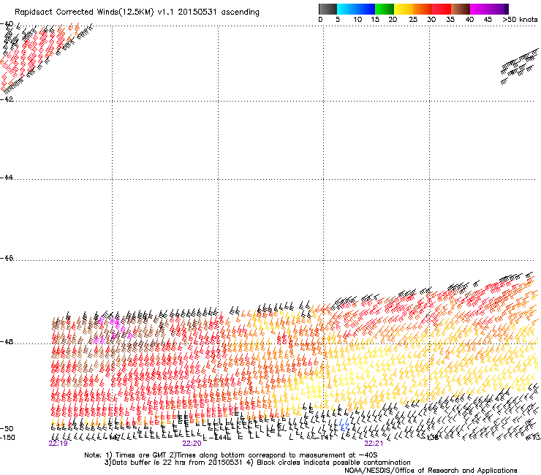Select the green 15-20 knots legend swatch
This screenshot has width=541, height=475.
point(385,9)
